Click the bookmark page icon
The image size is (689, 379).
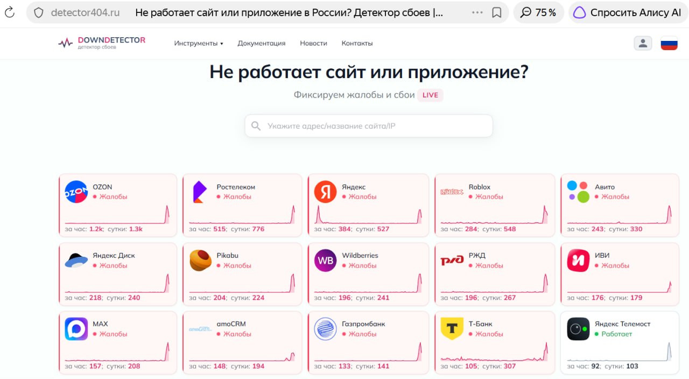[x=497, y=12]
